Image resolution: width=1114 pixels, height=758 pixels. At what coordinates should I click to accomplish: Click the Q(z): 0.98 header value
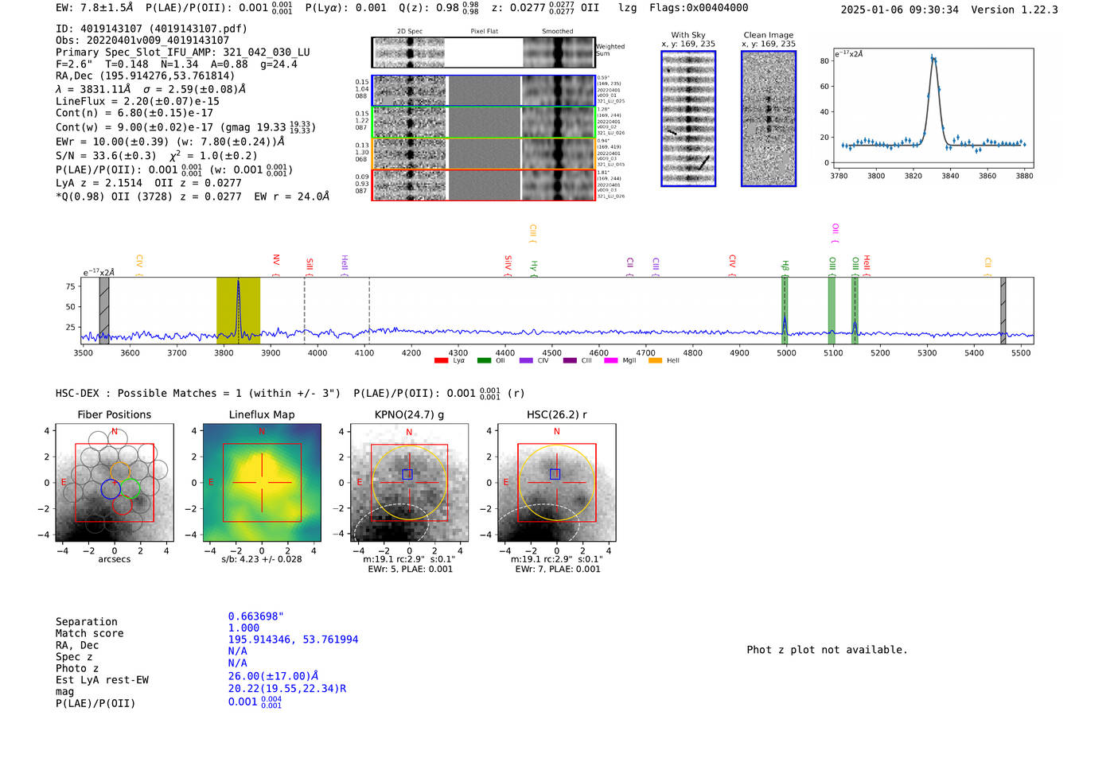[438, 8]
